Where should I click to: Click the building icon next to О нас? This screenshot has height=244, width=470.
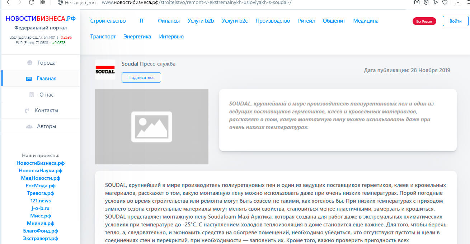click(31, 95)
